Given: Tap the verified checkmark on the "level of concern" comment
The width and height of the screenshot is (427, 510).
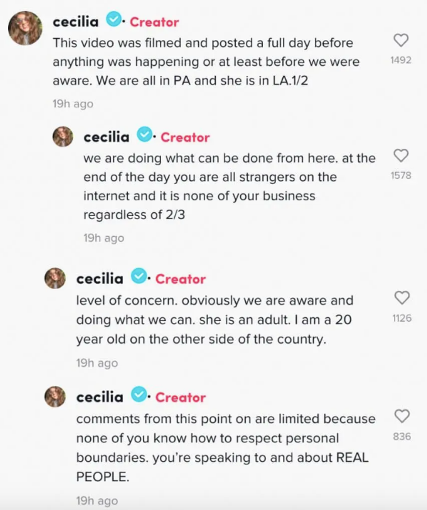Looking at the screenshot, I should pos(139,277).
